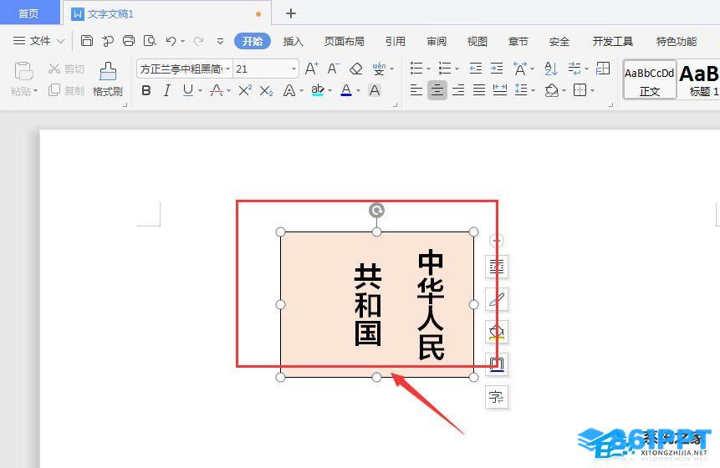Cut the selected content
The height and width of the screenshot is (468, 720).
point(66,69)
